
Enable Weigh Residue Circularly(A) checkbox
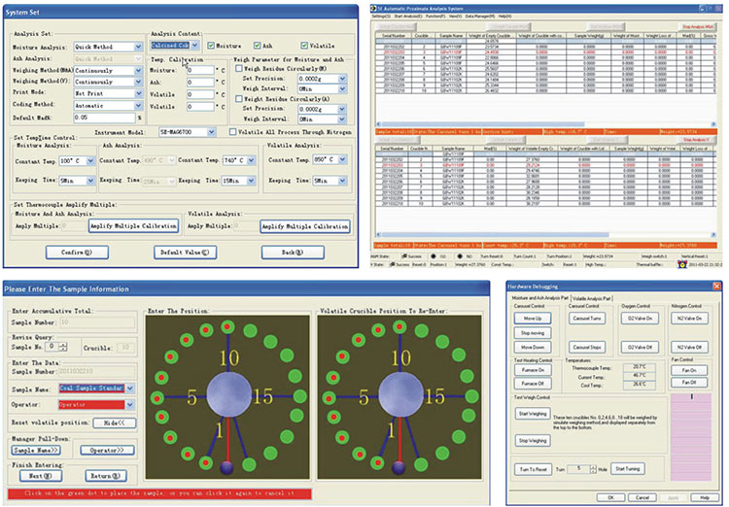pyautogui.click(x=239, y=99)
